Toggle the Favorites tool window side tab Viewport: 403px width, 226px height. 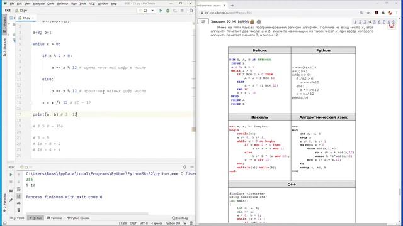coord(4,202)
